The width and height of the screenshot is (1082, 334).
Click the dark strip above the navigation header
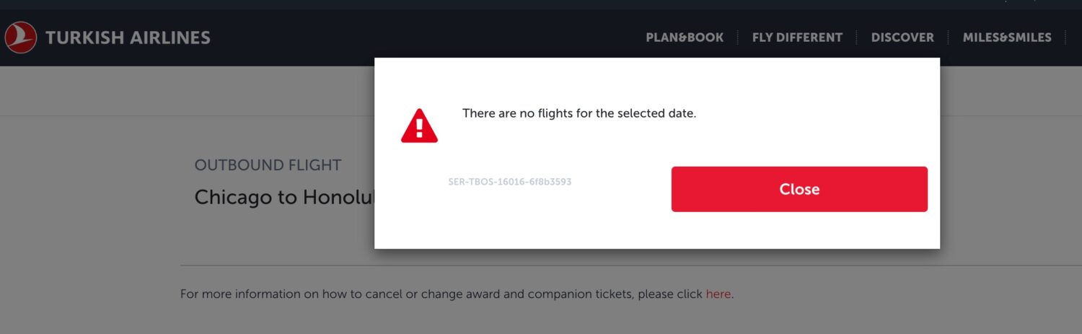coord(505,4)
